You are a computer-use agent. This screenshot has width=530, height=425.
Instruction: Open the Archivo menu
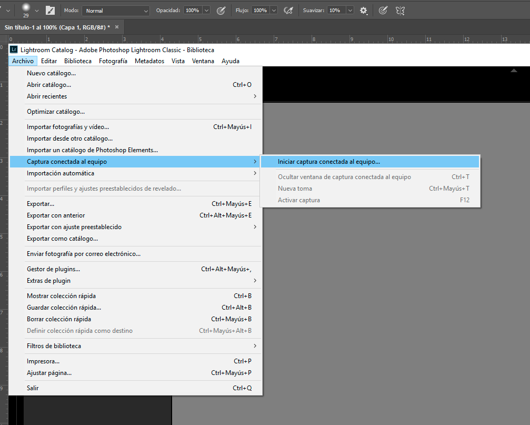pyautogui.click(x=23, y=61)
